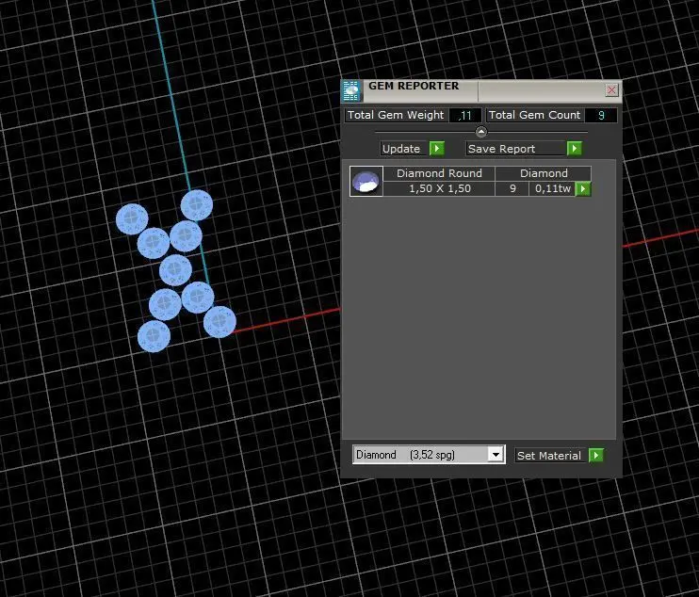Click the Update button label
The width and height of the screenshot is (699, 597).
(x=401, y=149)
